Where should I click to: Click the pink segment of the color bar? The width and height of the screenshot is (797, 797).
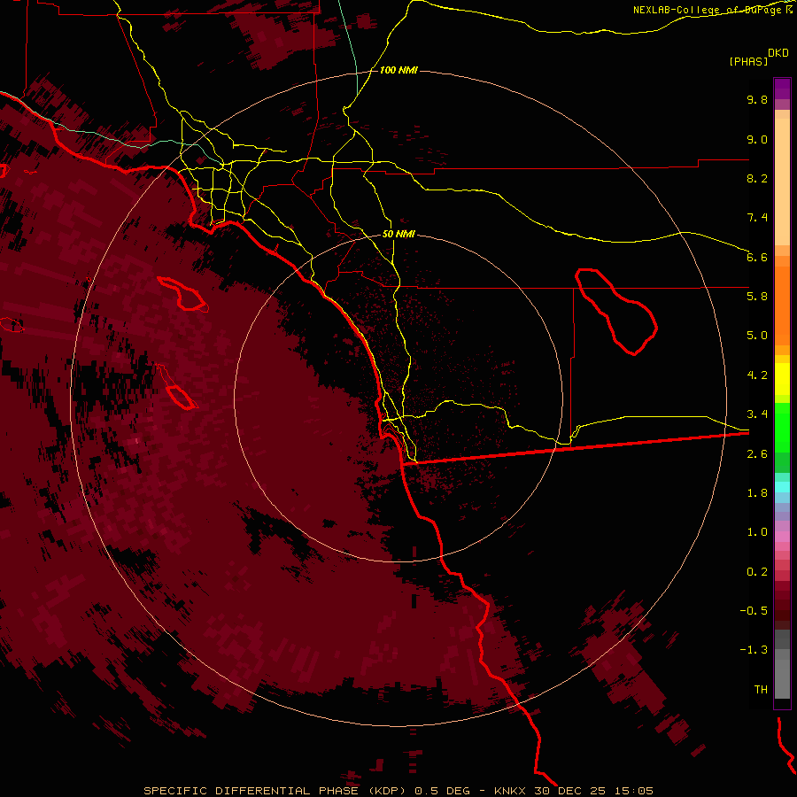[x=782, y=537]
